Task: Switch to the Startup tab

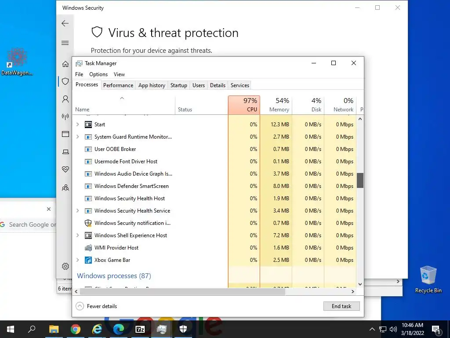Action: 178,85
